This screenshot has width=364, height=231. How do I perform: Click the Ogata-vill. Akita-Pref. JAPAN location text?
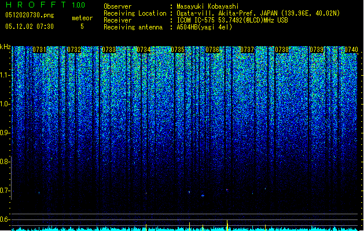click(x=258, y=13)
